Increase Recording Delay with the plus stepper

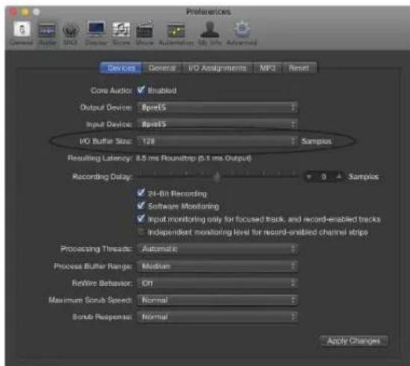tap(339, 177)
